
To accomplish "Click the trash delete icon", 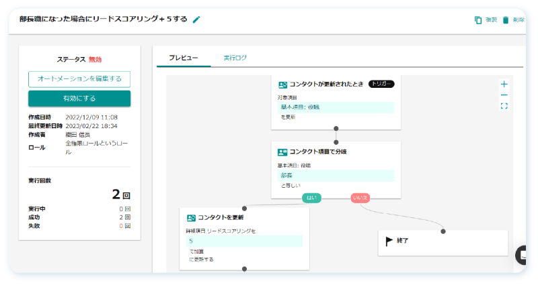I will point(506,20).
